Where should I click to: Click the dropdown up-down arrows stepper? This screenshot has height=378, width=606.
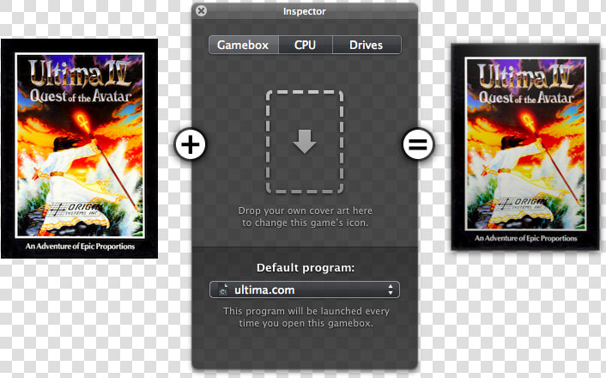click(x=391, y=290)
